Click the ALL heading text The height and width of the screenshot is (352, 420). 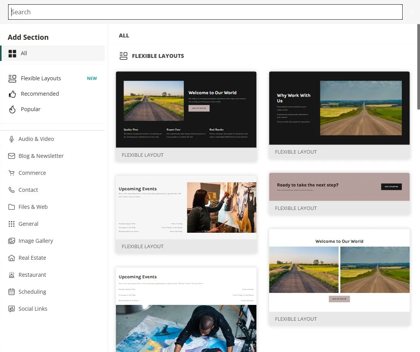coord(124,36)
